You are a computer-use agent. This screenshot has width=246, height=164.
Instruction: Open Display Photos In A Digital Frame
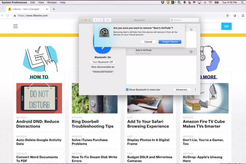coord(148,142)
